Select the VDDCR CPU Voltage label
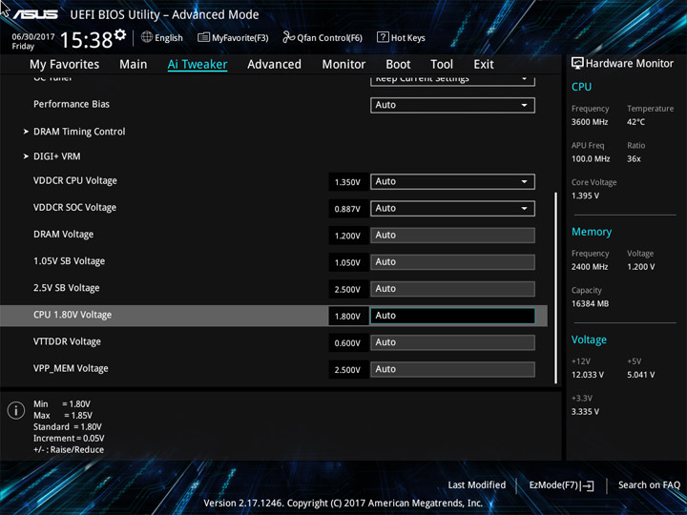The width and height of the screenshot is (687, 515). [75, 181]
